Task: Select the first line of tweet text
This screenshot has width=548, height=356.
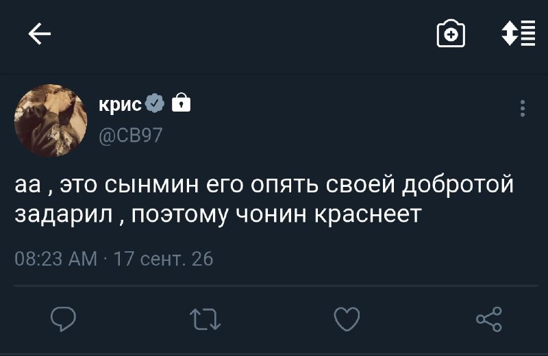Action: (x=264, y=186)
